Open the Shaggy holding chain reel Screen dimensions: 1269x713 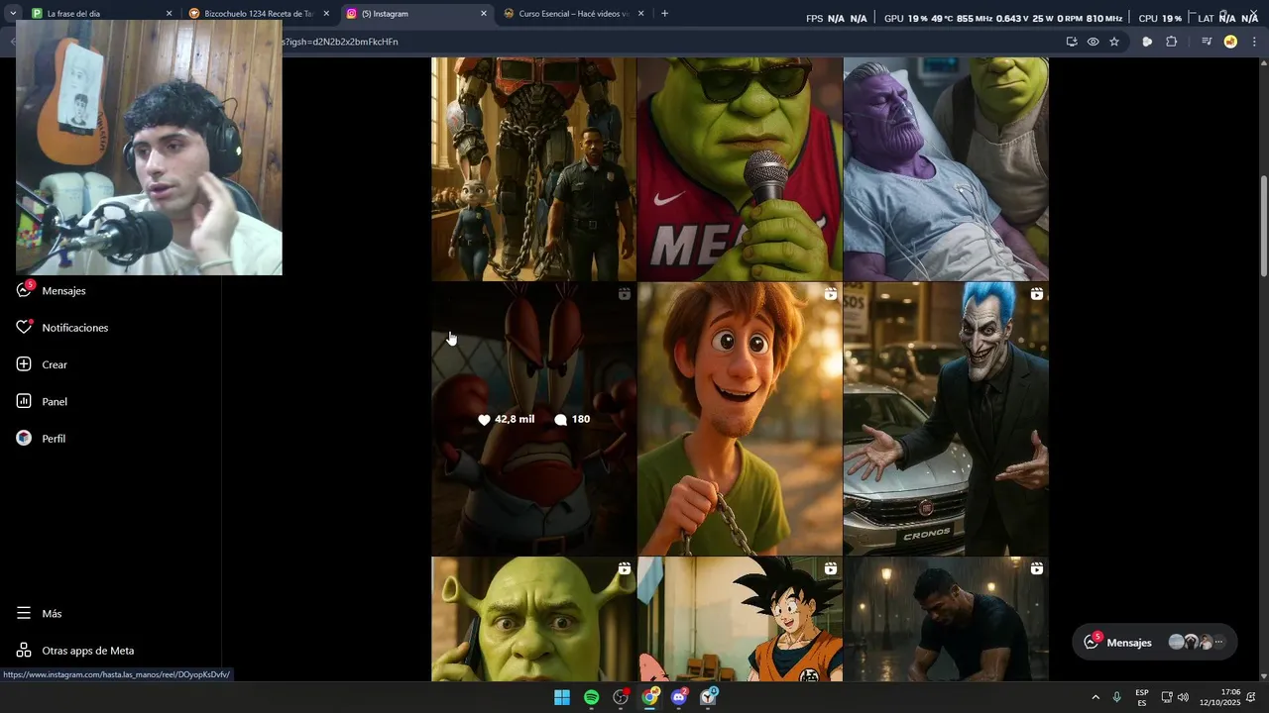[740, 419]
